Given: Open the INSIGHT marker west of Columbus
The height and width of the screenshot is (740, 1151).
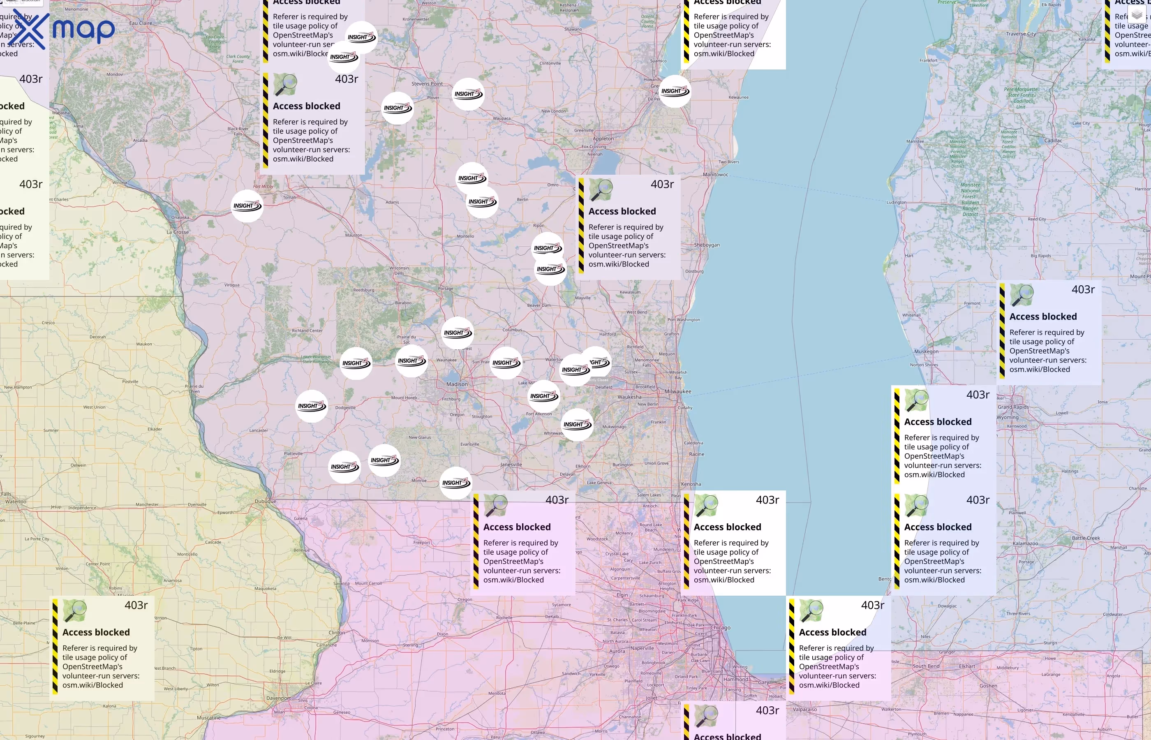Looking at the screenshot, I should point(458,333).
